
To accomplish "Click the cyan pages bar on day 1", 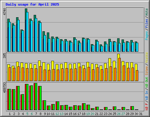I will [x=10, y=37].
